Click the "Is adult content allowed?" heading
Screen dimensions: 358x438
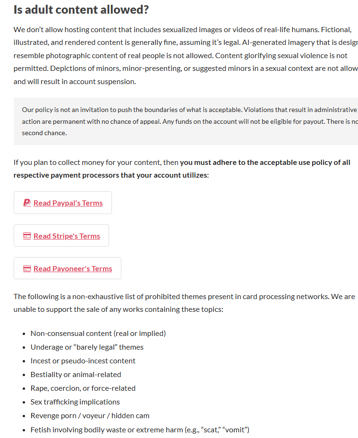81,10
